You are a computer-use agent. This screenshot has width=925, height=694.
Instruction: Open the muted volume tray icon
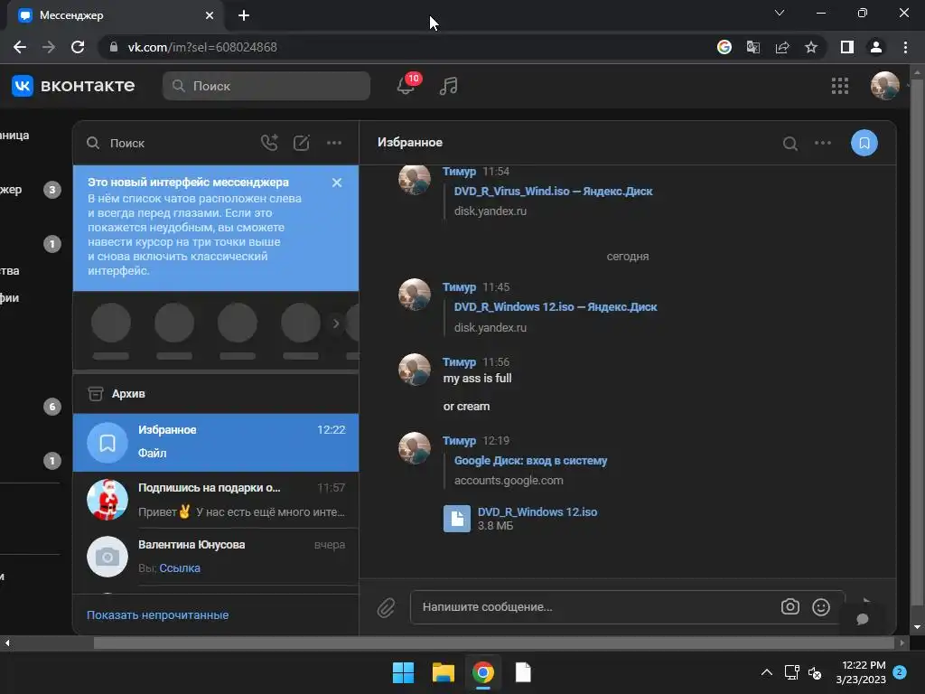click(x=815, y=672)
